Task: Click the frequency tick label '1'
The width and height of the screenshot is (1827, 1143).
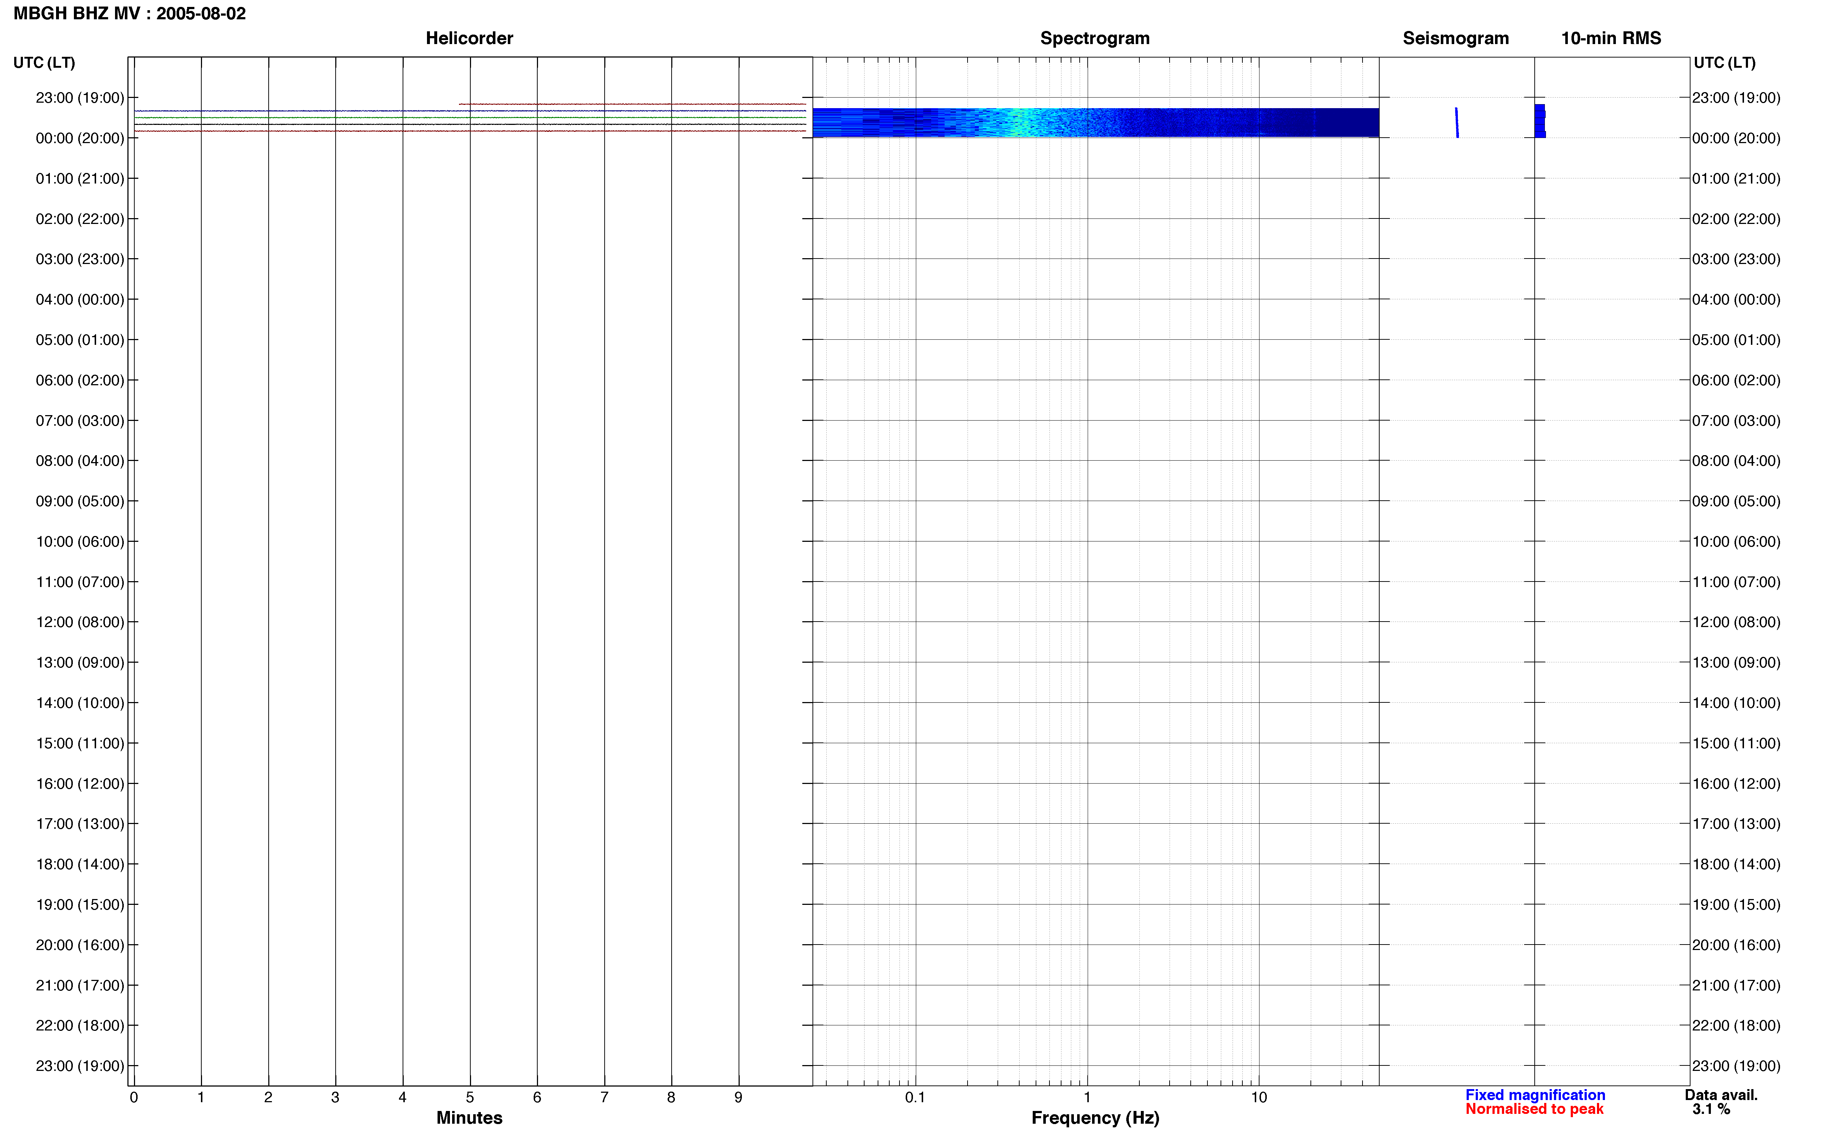Action: click(1087, 1097)
